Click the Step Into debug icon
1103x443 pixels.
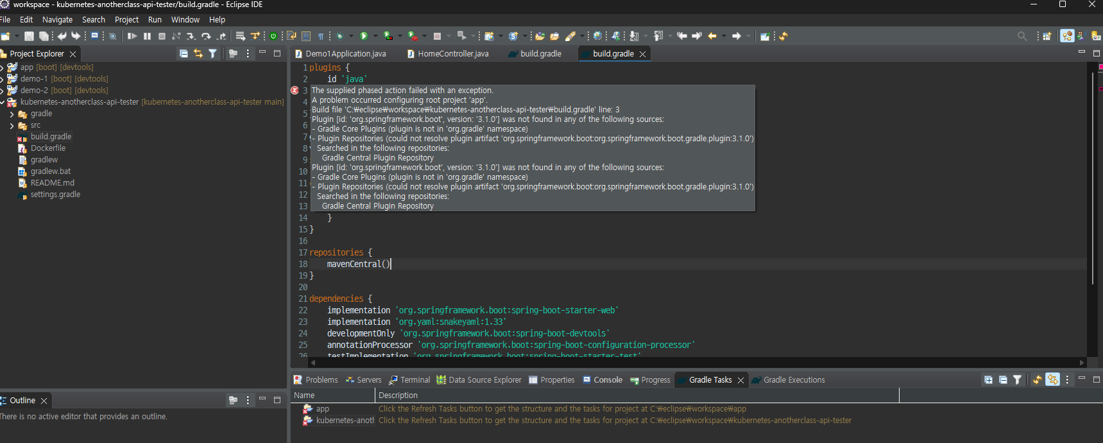tap(191, 36)
